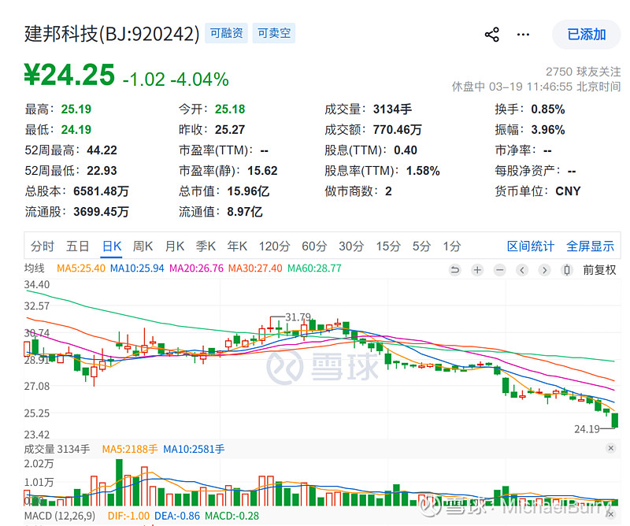Open 全屏显示 fullscreen view
Viewport: 630px width, 526px height.
(x=590, y=246)
